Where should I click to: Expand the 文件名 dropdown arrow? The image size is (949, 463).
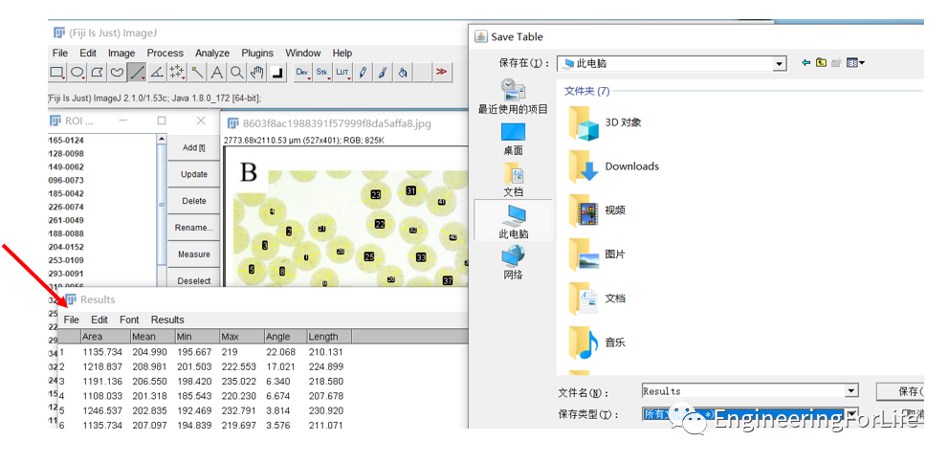coord(852,391)
